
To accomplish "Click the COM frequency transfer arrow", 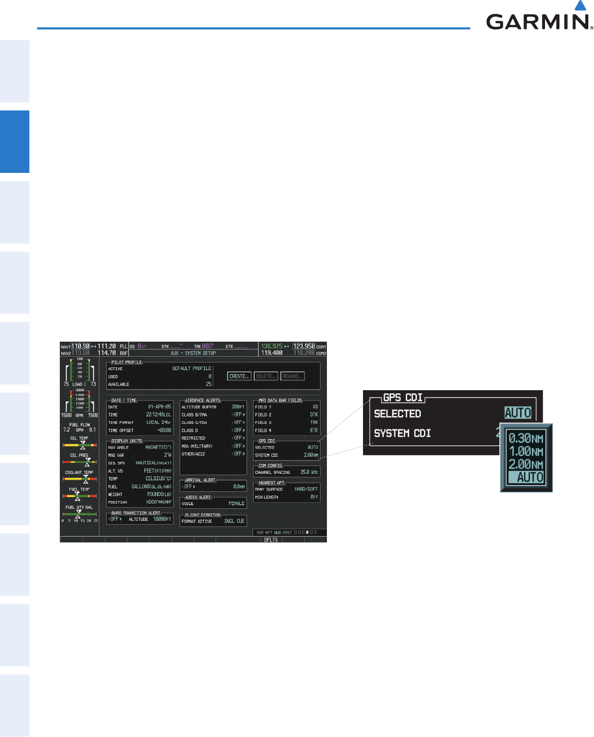I will [x=287, y=346].
